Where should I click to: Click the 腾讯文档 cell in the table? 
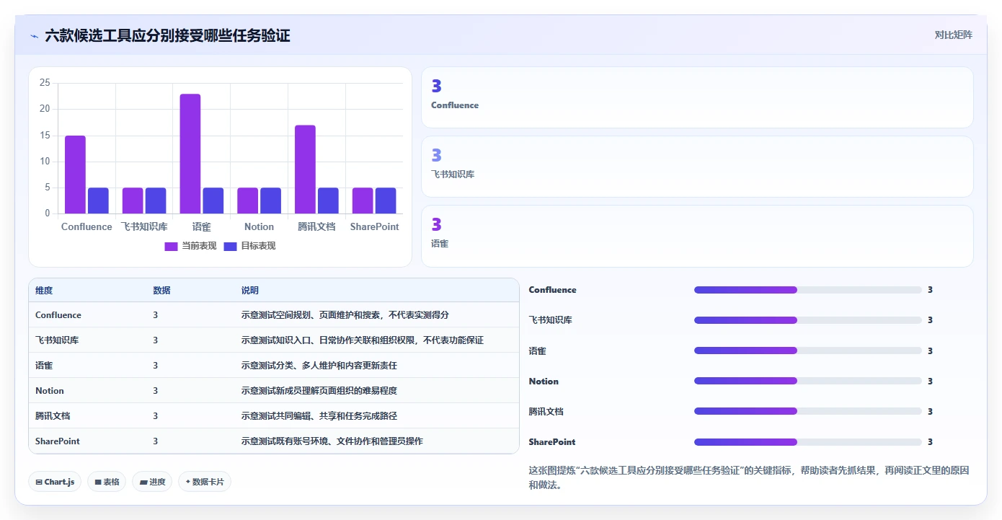coord(53,416)
